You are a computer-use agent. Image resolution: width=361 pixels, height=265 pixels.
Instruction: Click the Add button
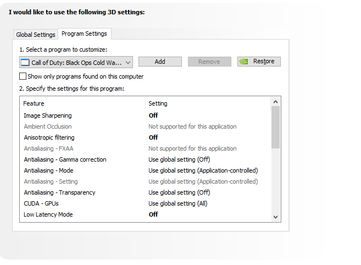tap(160, 62)
